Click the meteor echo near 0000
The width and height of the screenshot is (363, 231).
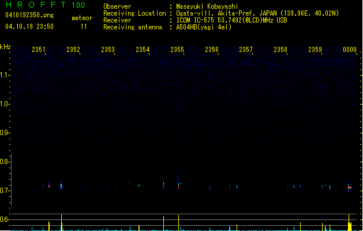click(x=349, y=187)
